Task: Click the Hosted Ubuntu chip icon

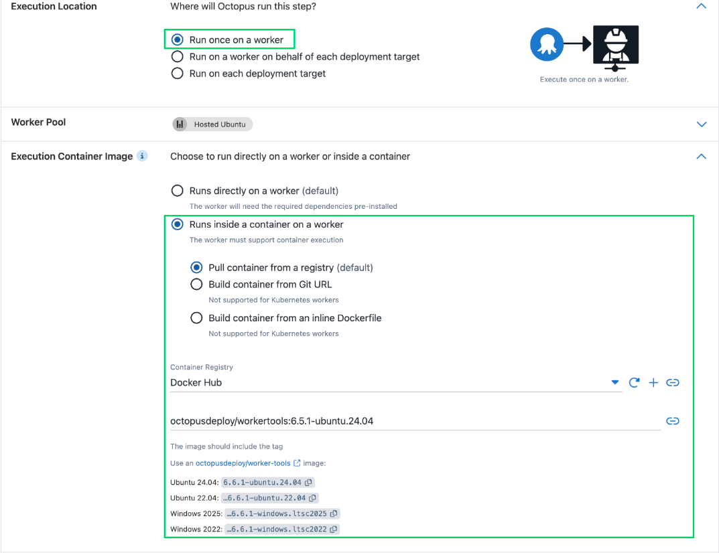Action: pyautogui.click(x=180, y=124)
